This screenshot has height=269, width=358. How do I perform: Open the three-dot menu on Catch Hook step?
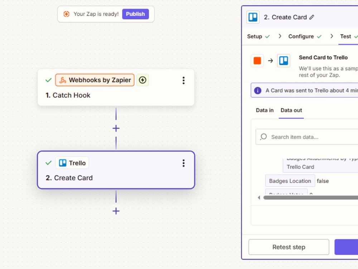pyautogui.click(x=184, y=80)
